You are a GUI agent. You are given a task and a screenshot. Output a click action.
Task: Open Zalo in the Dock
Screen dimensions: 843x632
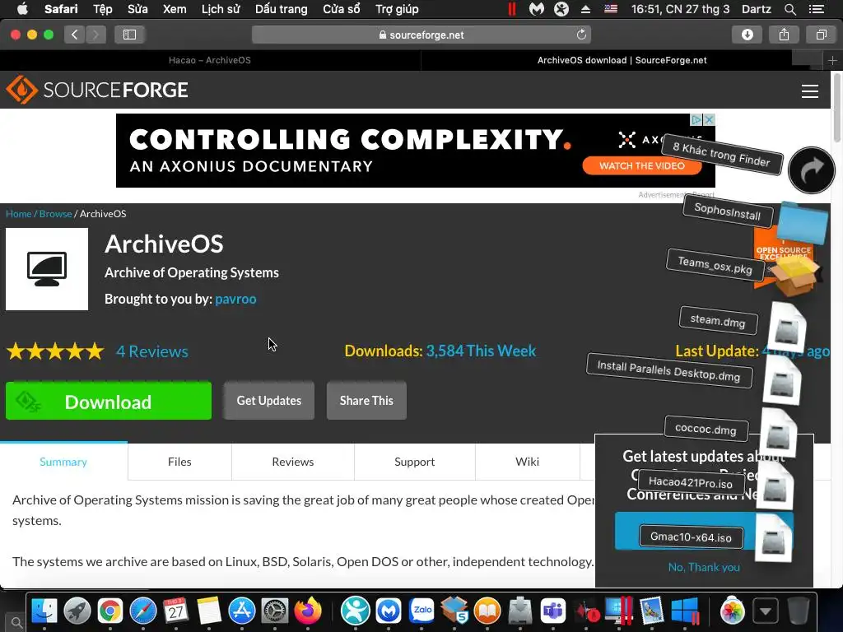pos(422,611)
